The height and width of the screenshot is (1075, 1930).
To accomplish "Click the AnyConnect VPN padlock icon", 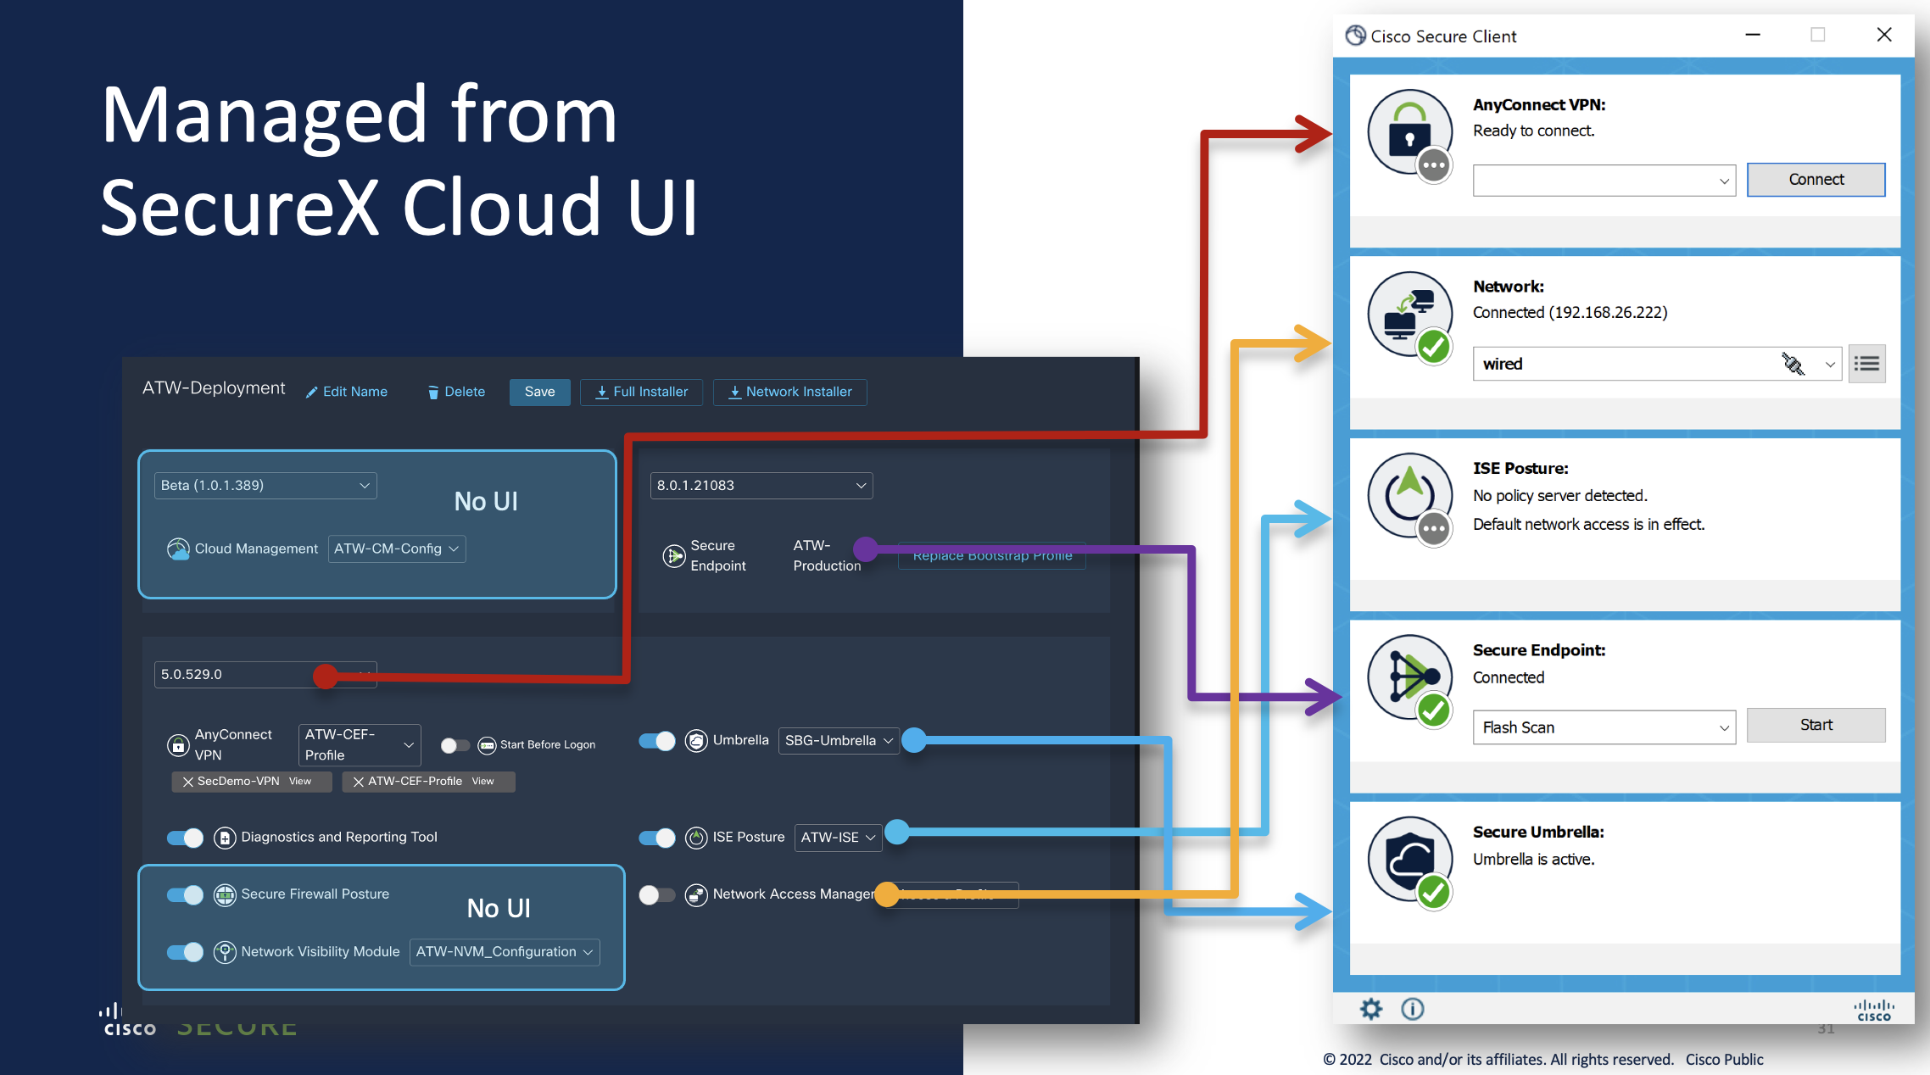I will 1409,132.
